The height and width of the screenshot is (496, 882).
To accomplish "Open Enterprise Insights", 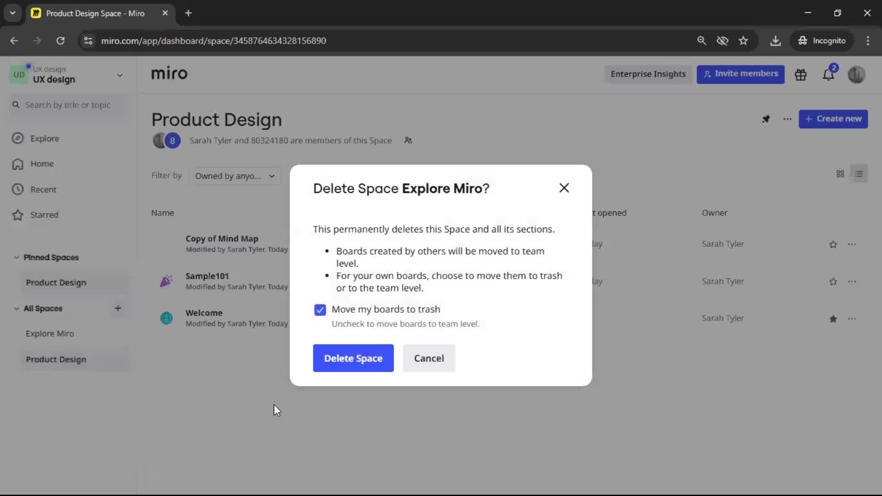I will point(648,74).
